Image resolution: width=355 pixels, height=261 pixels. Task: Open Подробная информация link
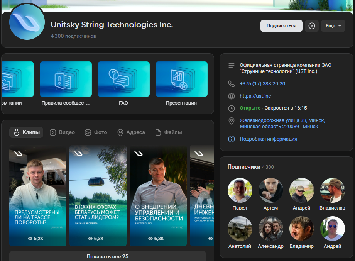pos(269,139)
